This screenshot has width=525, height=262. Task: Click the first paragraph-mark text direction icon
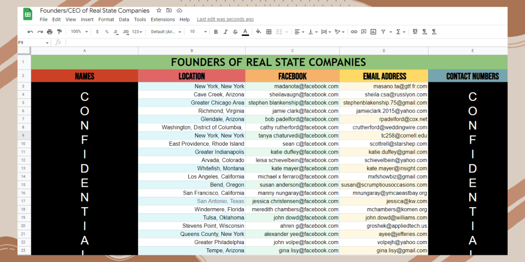point(425,32)
